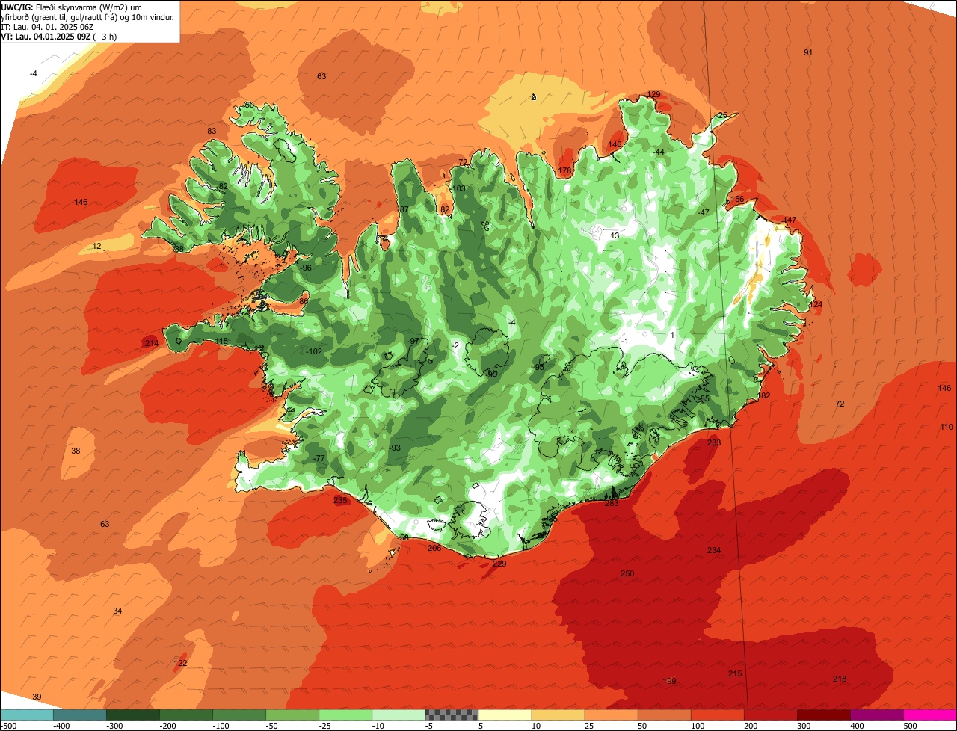Click the 115 value on the western peninsula
The width and height of the screenshot is (957, 731).
[x=221, y=341]
